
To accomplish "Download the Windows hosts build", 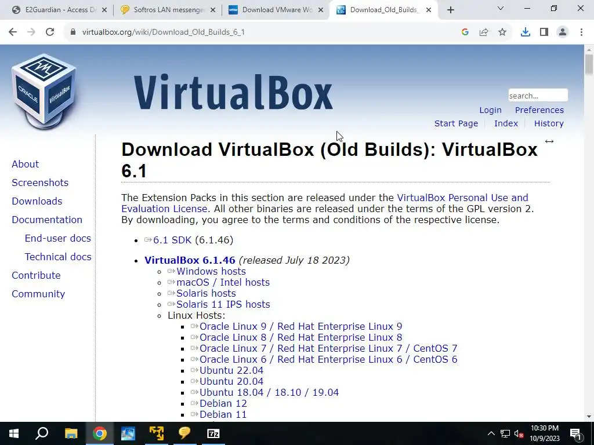I will pos(211,271).
